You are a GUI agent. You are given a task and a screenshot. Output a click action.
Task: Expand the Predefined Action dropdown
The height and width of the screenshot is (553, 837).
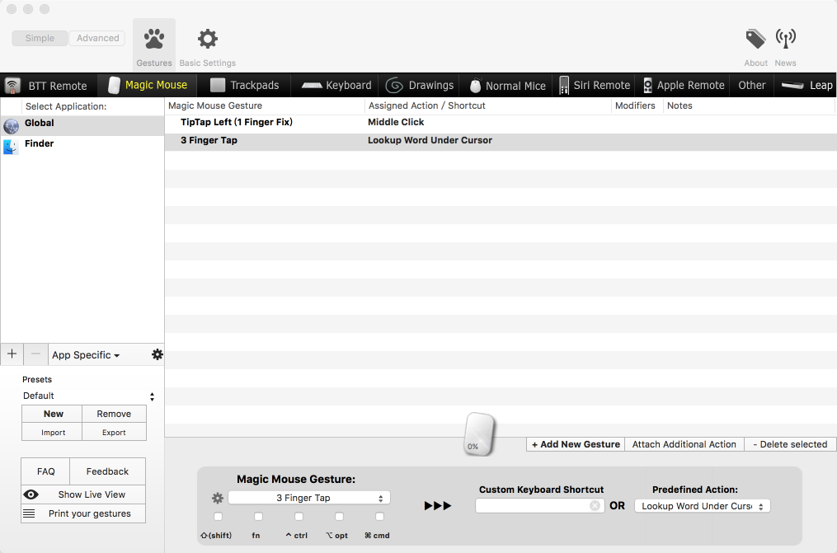(x=702, y=506)
